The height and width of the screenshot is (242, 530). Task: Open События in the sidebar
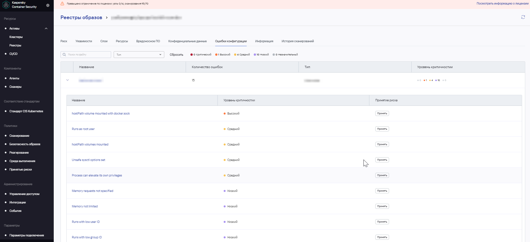click(x=15, y=211)
